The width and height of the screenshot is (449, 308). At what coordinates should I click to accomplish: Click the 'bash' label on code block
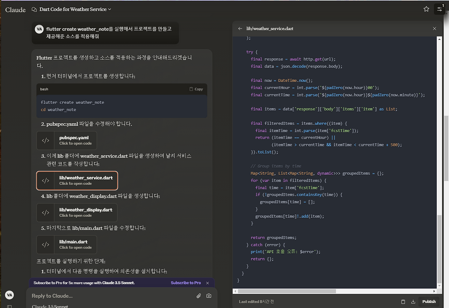tap(44, 89)
